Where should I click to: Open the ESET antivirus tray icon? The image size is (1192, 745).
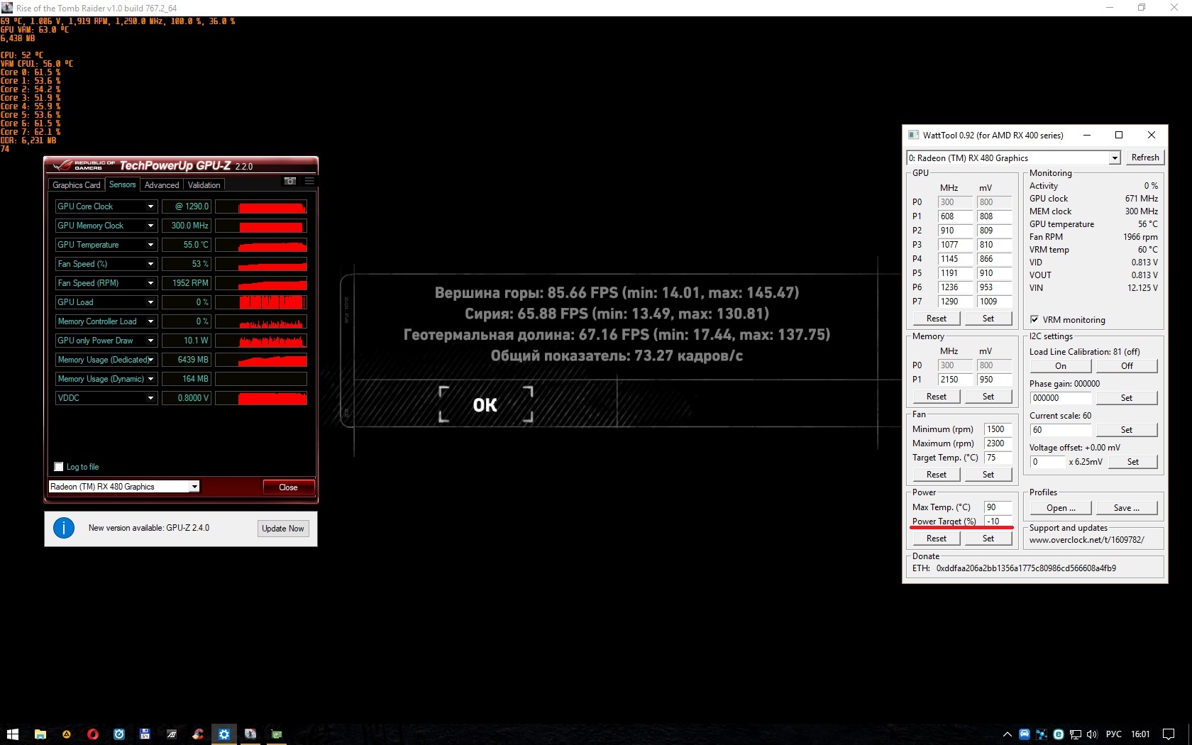(1059, 734)
